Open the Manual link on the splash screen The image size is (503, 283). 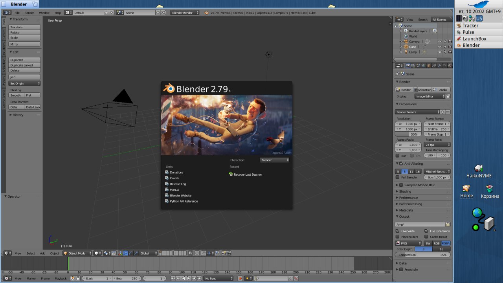pos(174,190)
